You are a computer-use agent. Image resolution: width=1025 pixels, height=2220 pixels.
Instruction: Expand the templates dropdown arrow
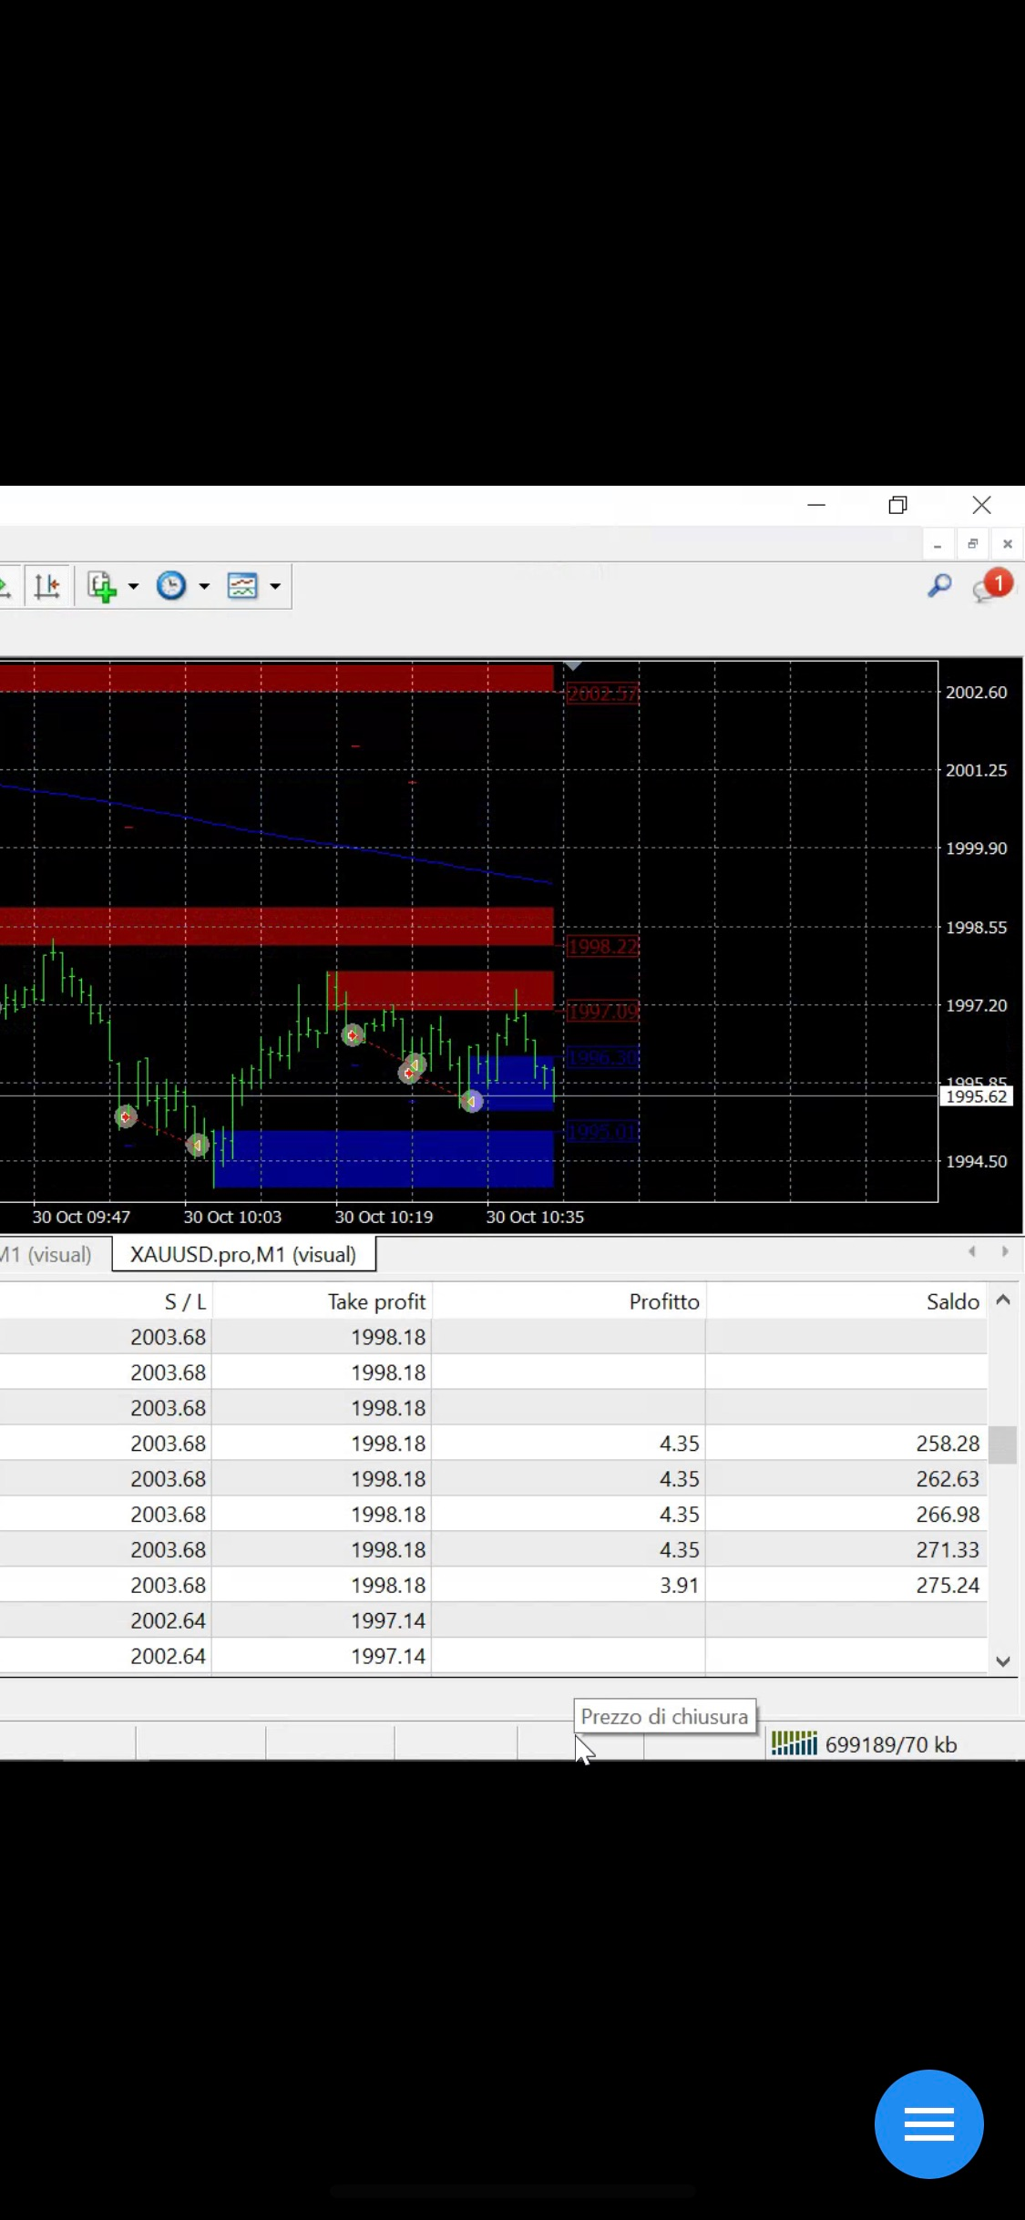[275, 586]
